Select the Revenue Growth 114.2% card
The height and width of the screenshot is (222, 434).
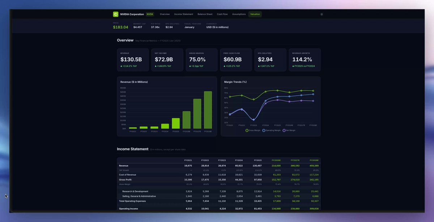(305, 60)
